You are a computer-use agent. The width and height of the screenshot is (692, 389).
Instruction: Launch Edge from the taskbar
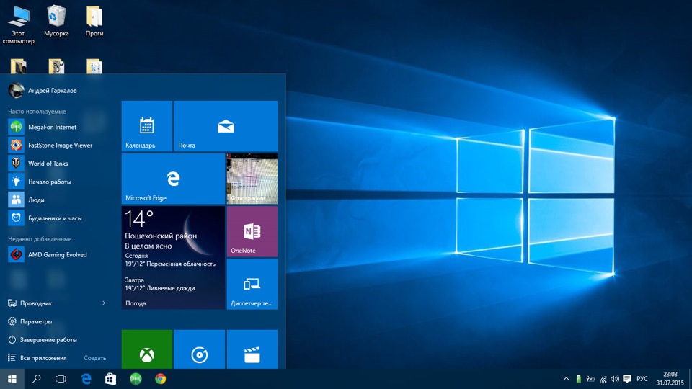click(86, 379)
